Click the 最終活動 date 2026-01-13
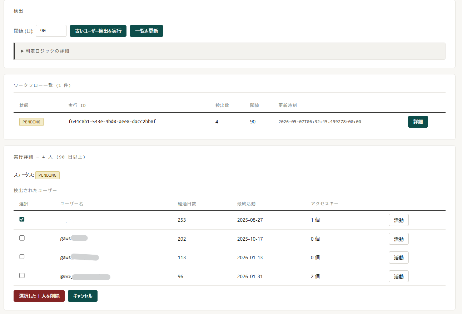 pos(250,257)
